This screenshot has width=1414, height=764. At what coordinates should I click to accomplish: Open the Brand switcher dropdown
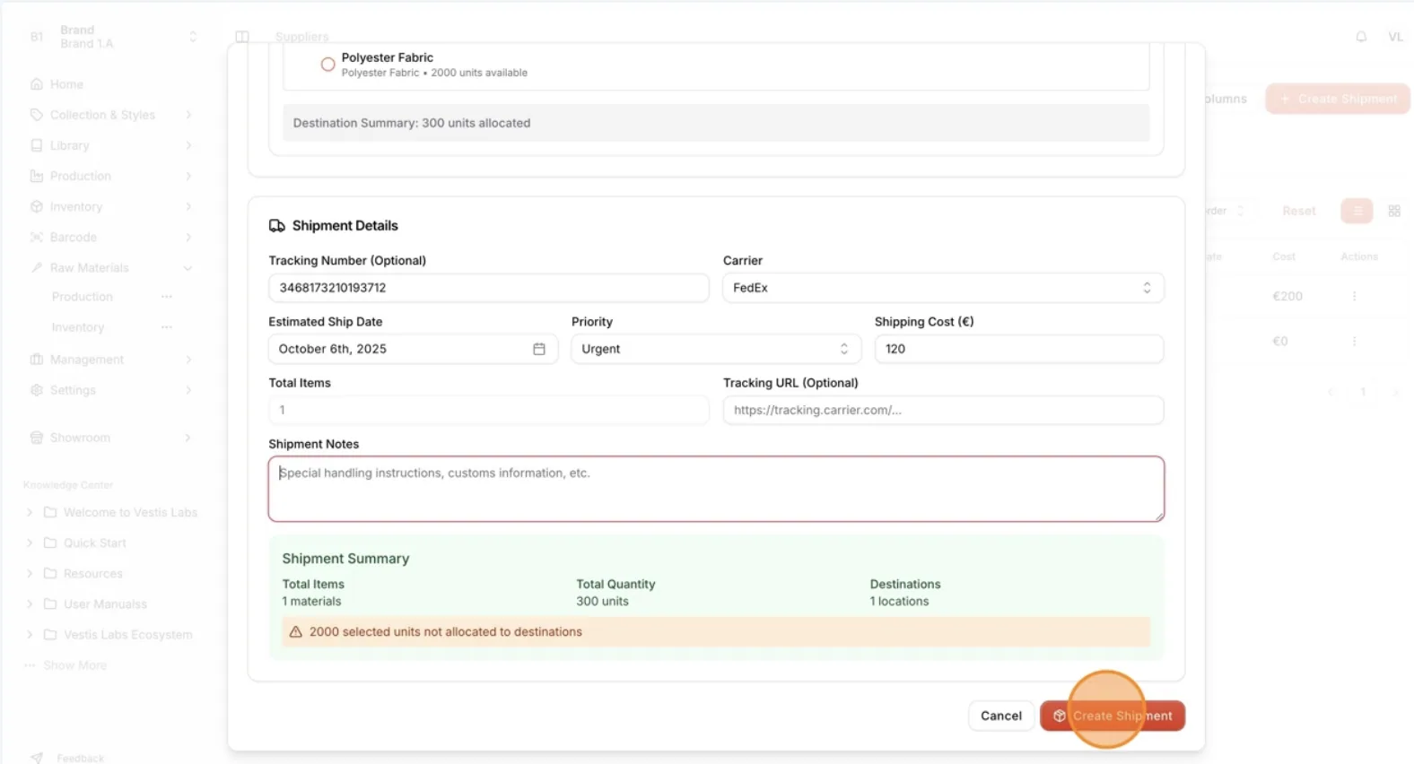pos(112,37)
